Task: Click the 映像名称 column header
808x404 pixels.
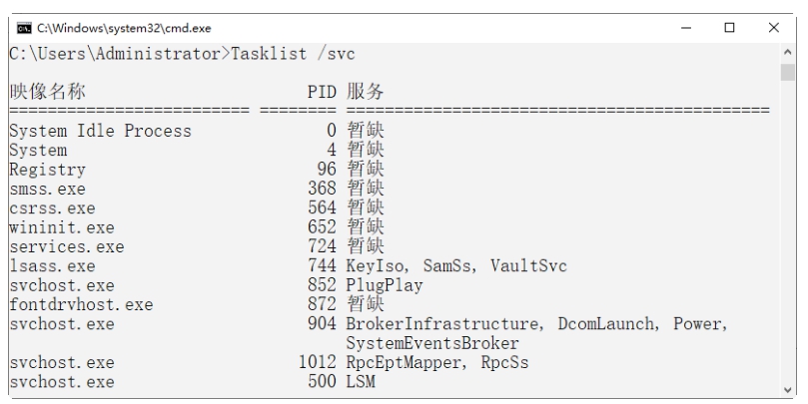Action: (48, 93)
